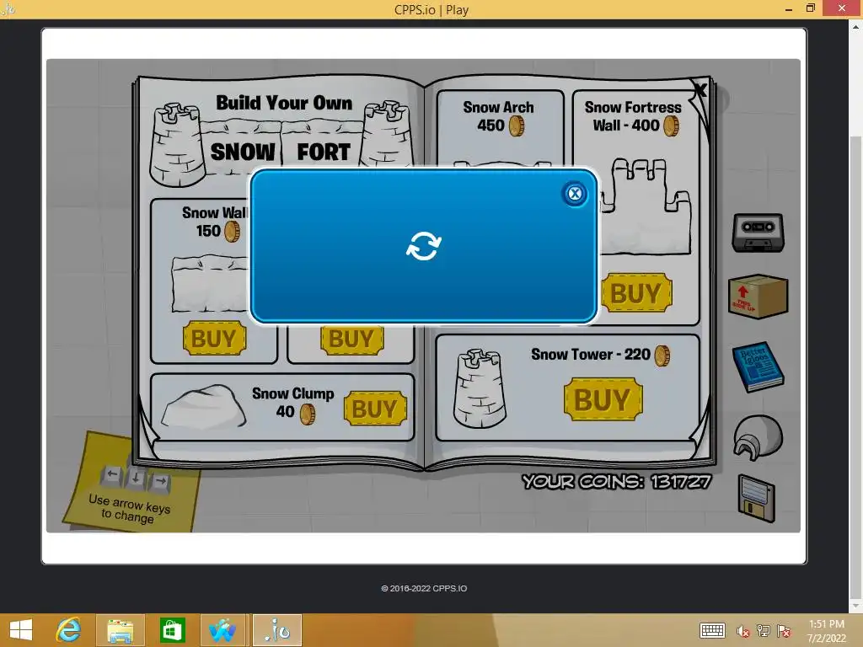
Task: Open the Windows Store taskbar icon
Action: pos(172,630)
